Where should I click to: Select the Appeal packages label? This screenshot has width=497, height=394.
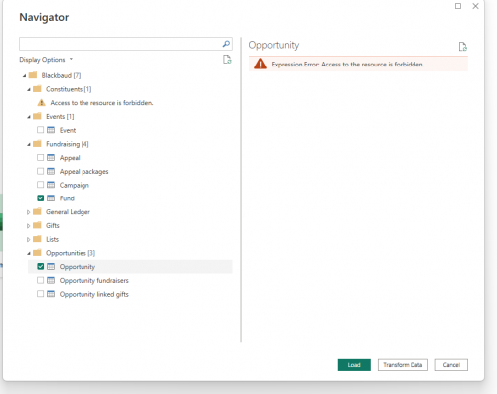(x=83, y=172)
